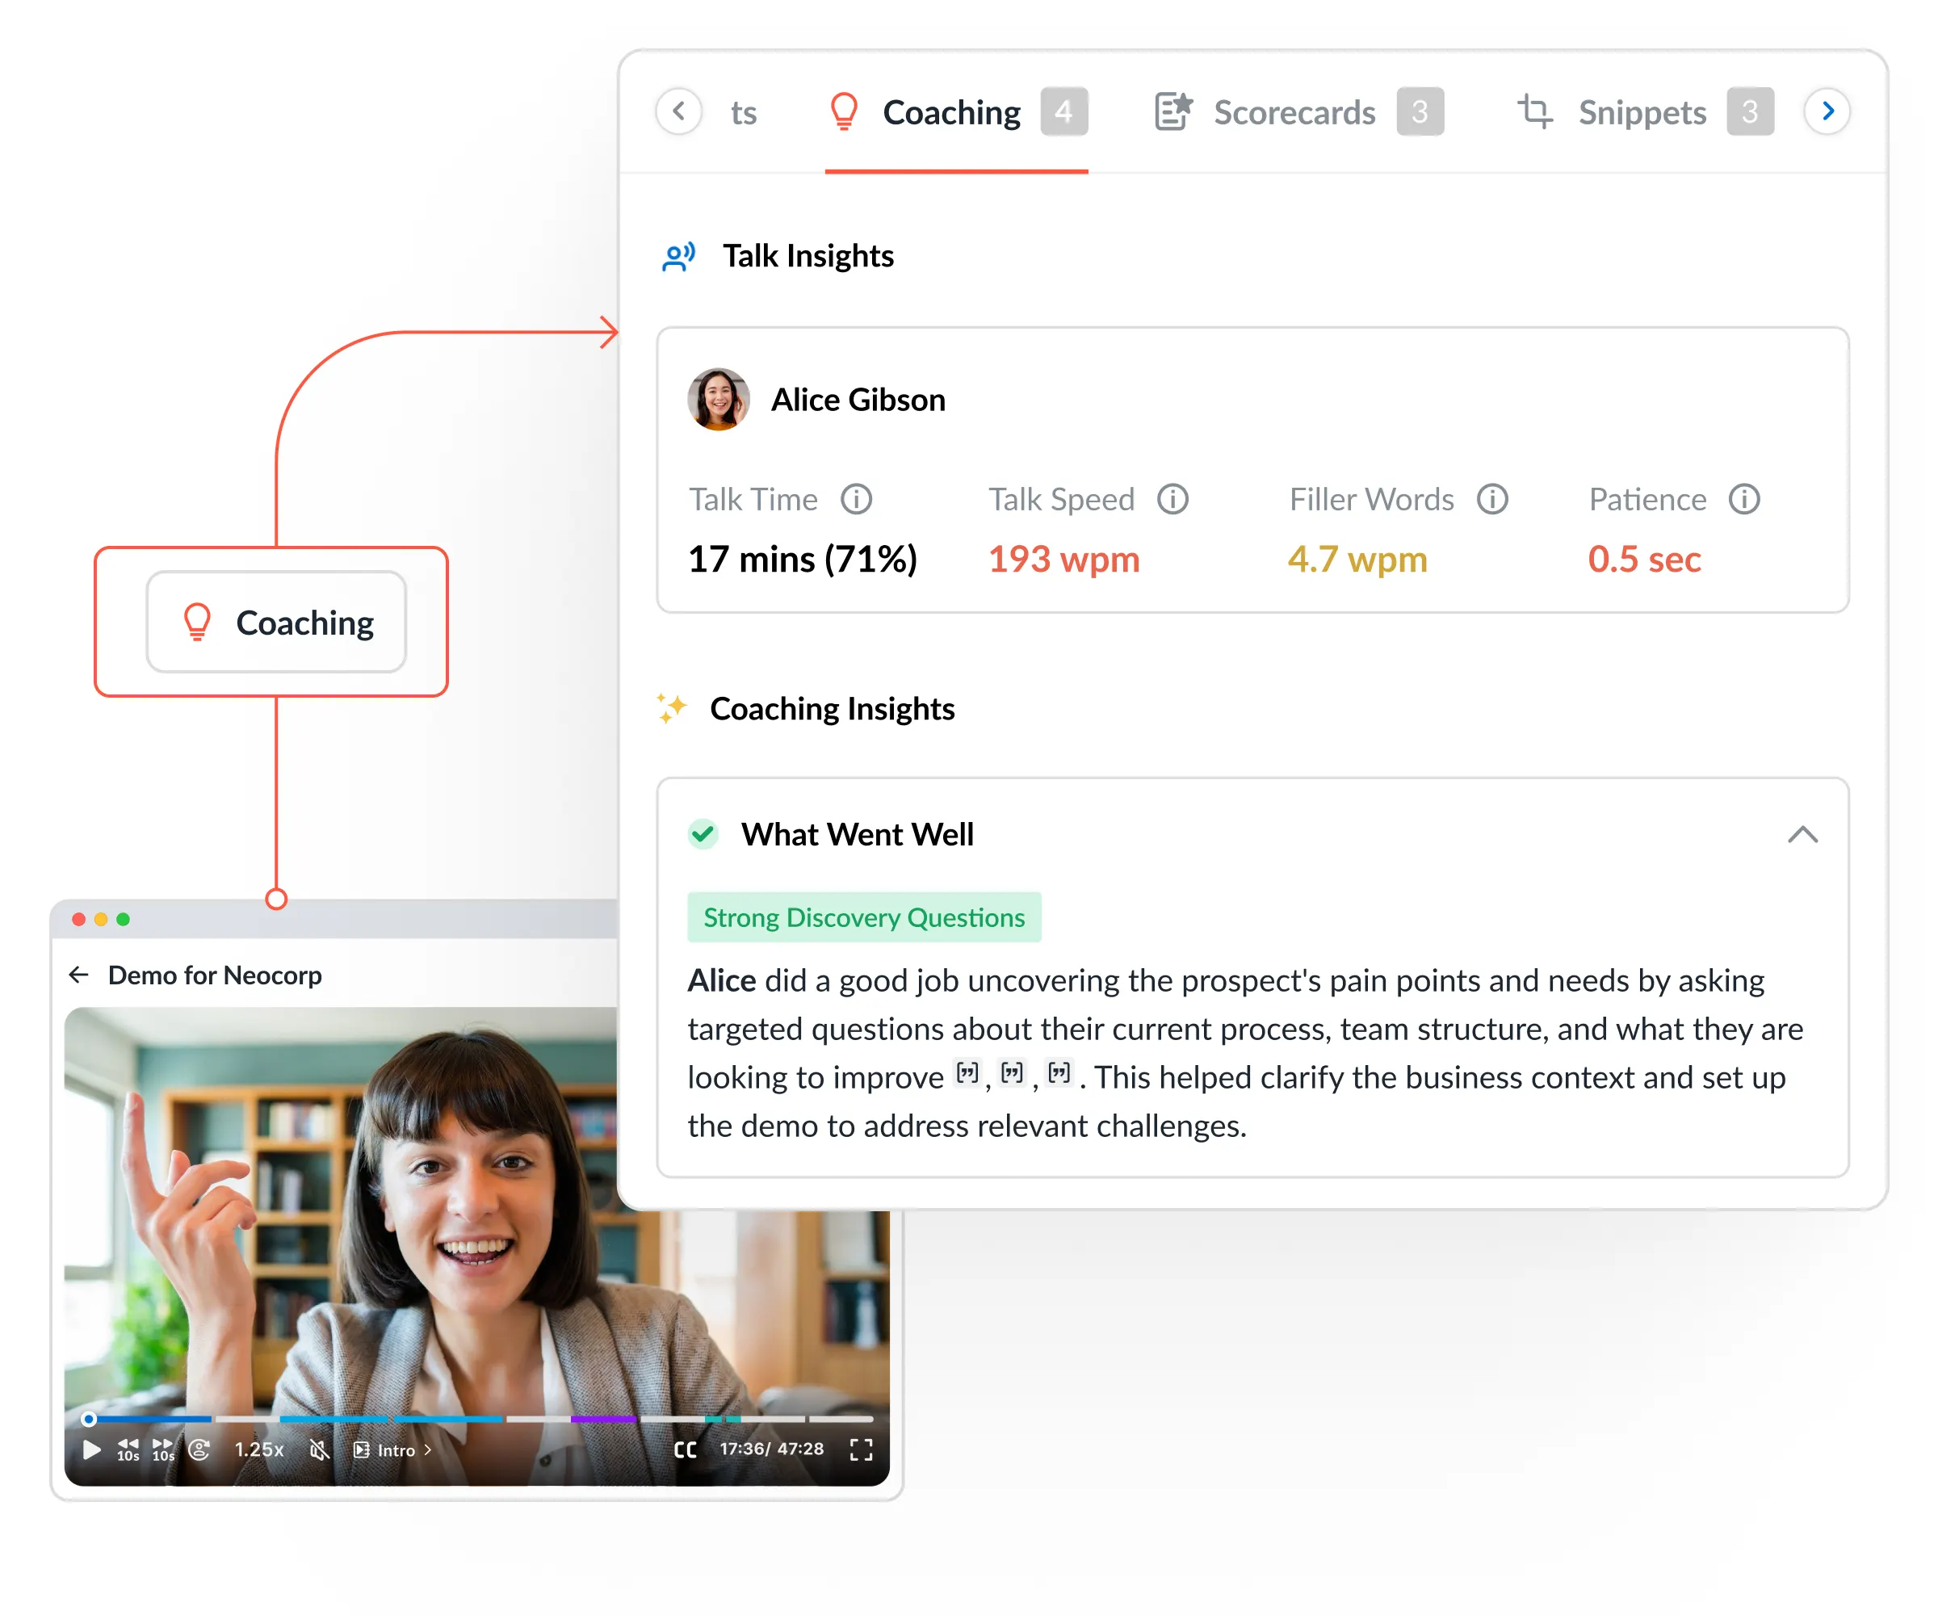Click the Coaching button in the red box
The width and height of the screenshot is (1938, 1615).
click(276, 623)
